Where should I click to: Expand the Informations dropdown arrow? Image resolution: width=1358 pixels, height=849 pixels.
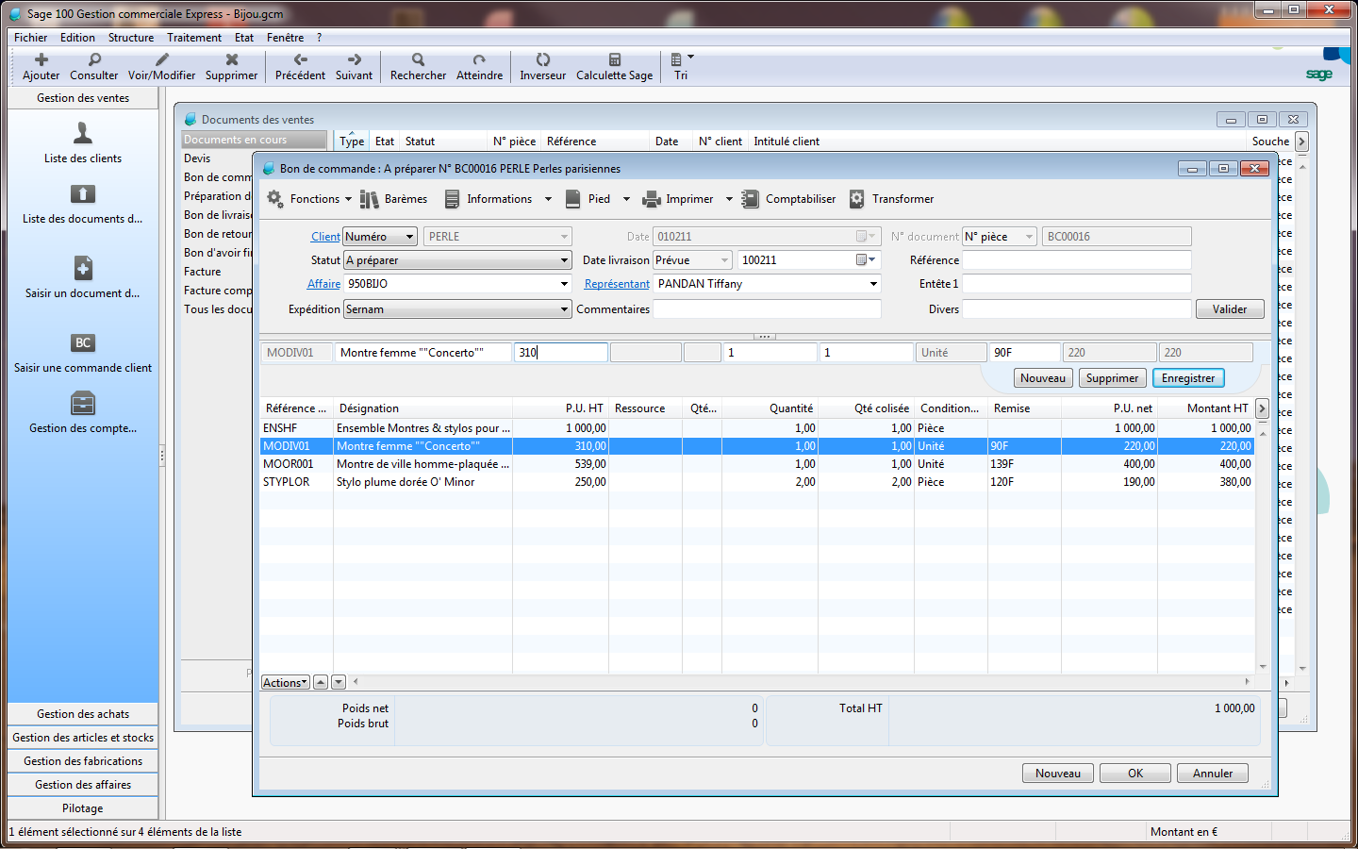(x=548, y=199)
